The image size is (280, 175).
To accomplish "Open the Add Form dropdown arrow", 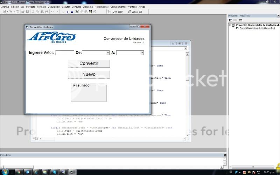I will pyautogui.click(x=14, y=12).
